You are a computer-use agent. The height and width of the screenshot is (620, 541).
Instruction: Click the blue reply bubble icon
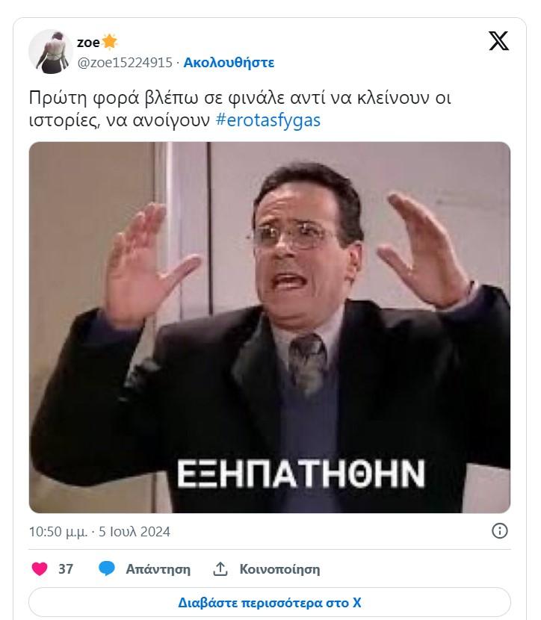point(106,568)
